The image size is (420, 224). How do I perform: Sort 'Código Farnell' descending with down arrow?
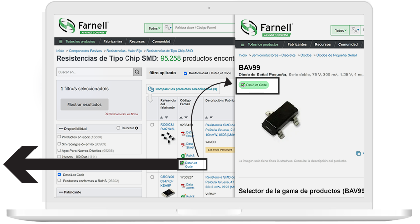pos(186,118)
